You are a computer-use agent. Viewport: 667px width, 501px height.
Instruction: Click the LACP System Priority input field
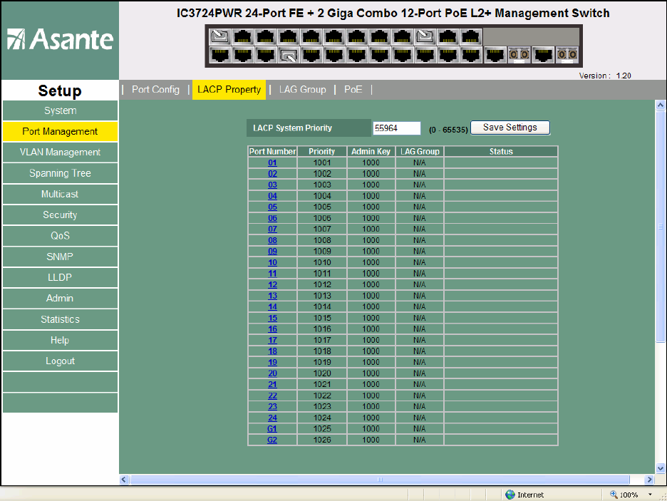[x=396, y=128]
